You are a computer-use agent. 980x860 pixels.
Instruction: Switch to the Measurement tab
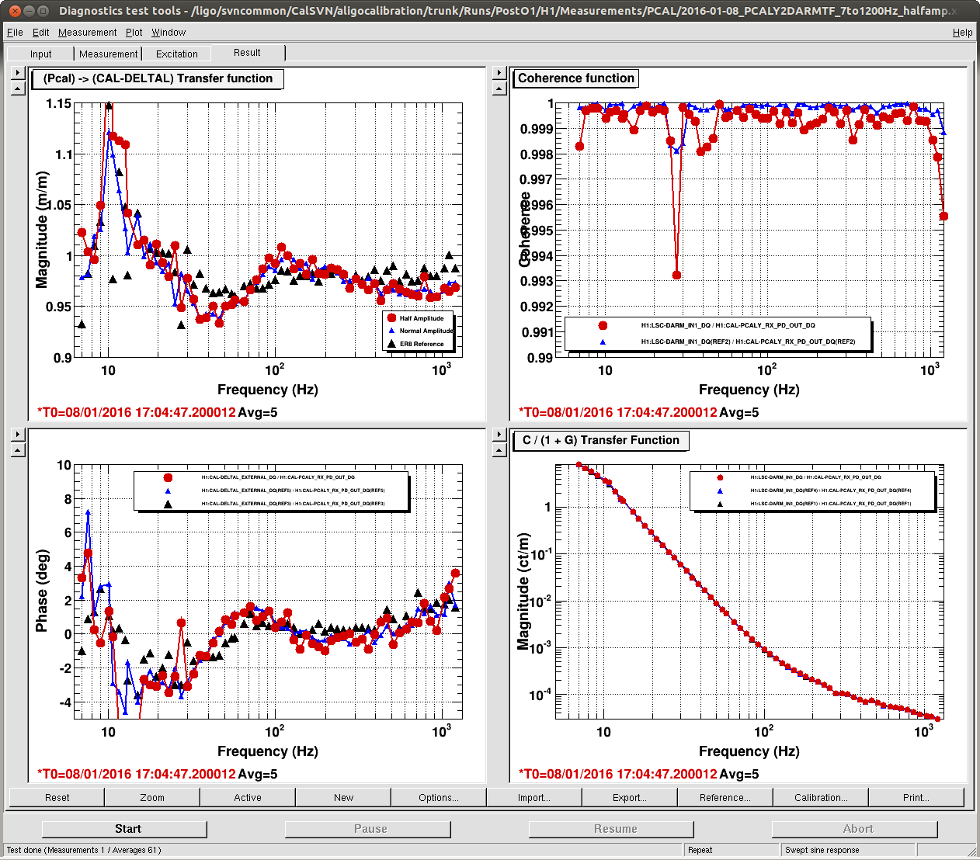(x=109, y=54)
